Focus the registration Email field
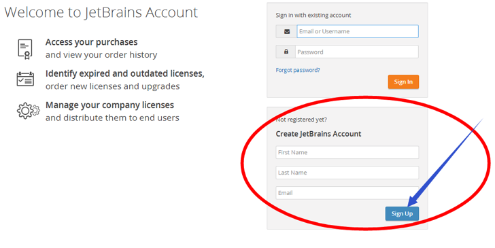The image size is (495, 248). pos(347,193)
